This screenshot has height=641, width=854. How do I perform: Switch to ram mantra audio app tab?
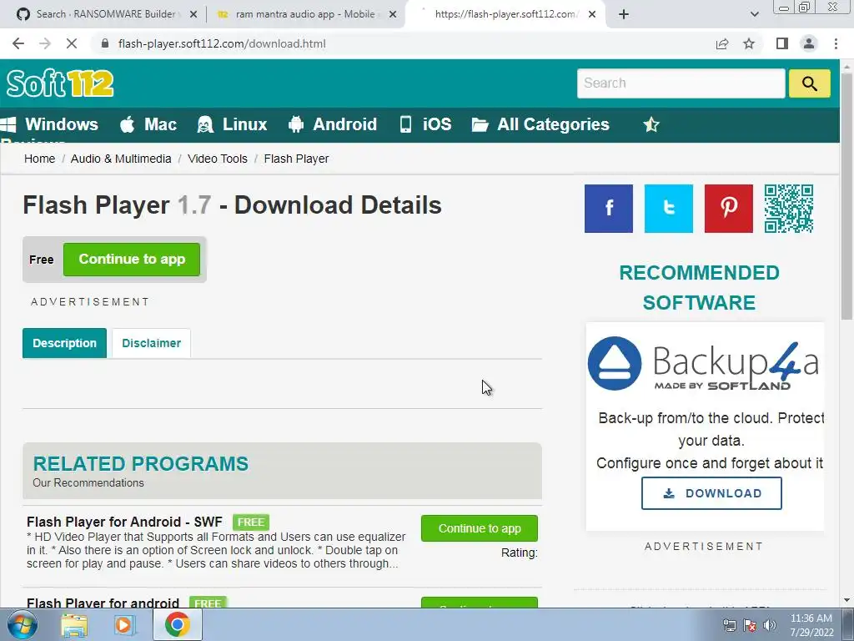point(305,14)
